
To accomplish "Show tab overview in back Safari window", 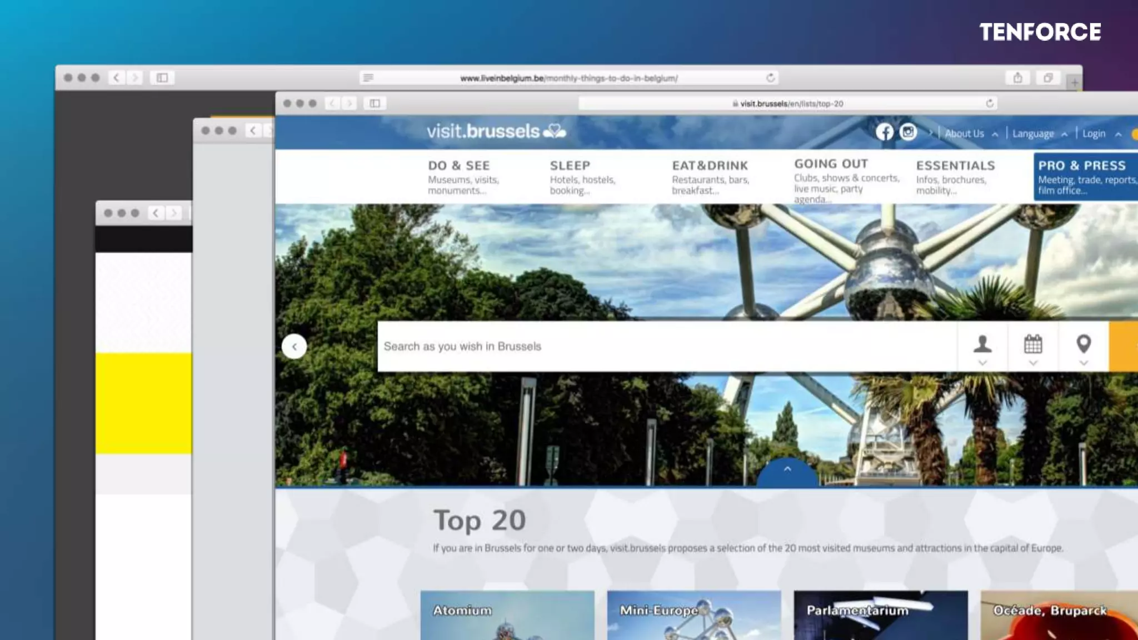I will coord(1048,78).
